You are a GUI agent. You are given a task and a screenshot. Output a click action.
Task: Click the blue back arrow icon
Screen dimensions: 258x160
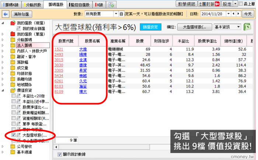pos(6,14)
